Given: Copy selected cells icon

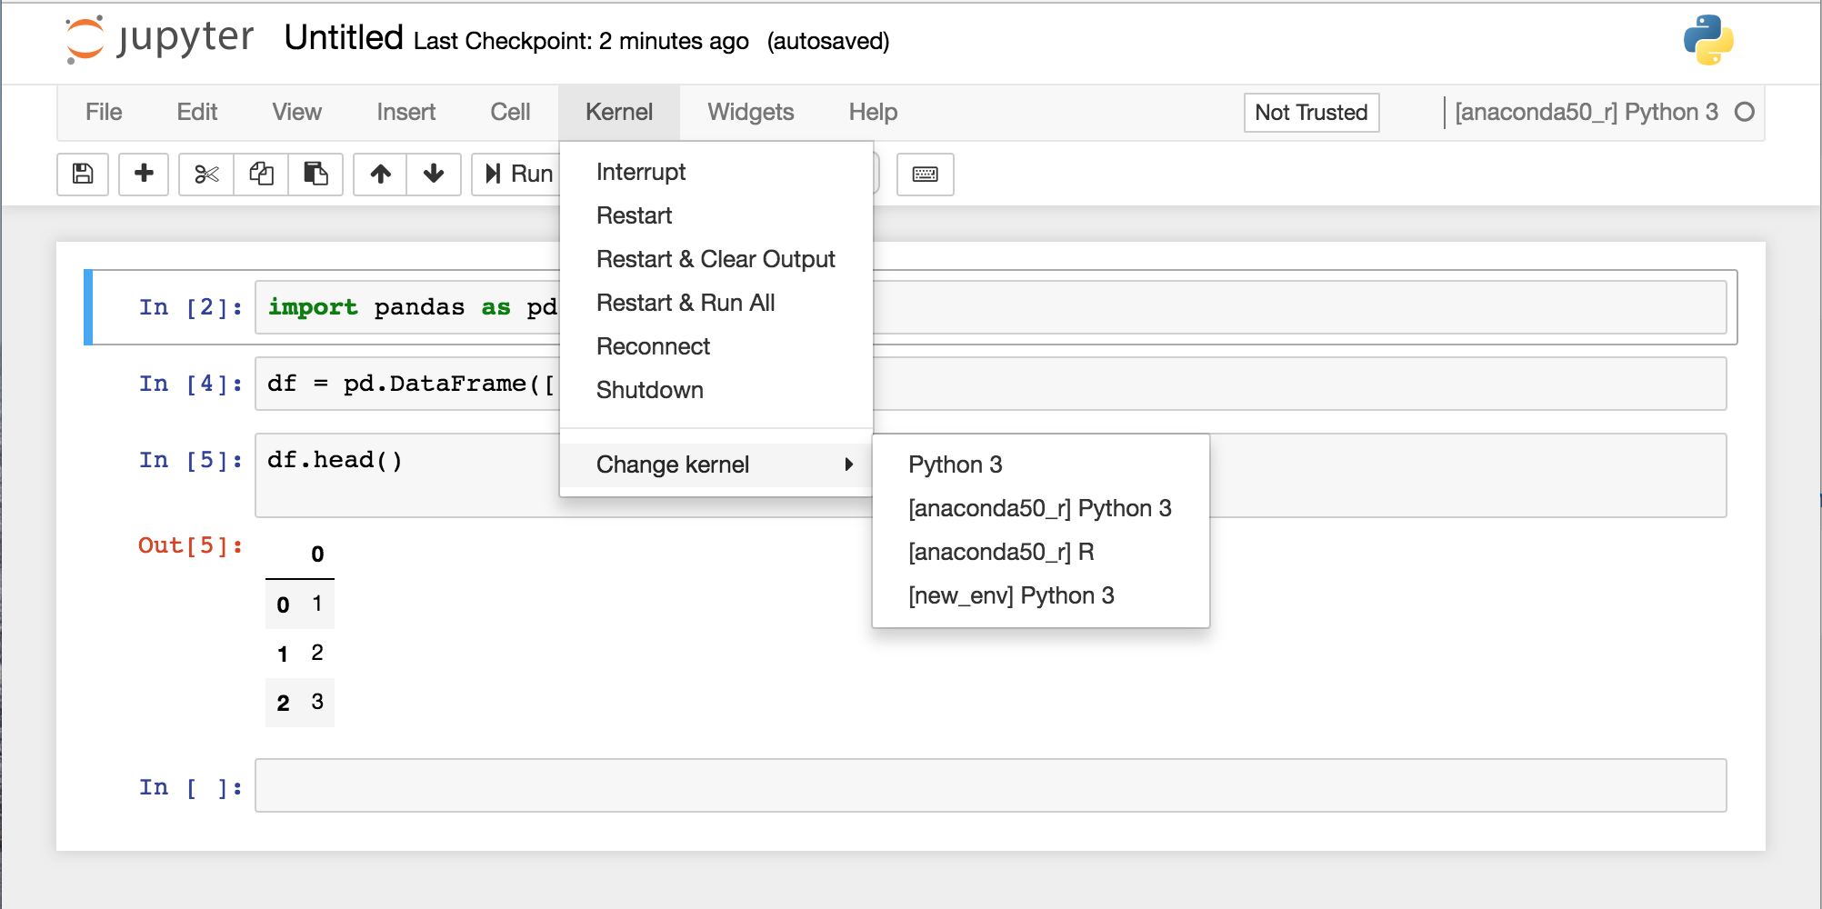Looking at the screenshot, I should pos(261,174).
